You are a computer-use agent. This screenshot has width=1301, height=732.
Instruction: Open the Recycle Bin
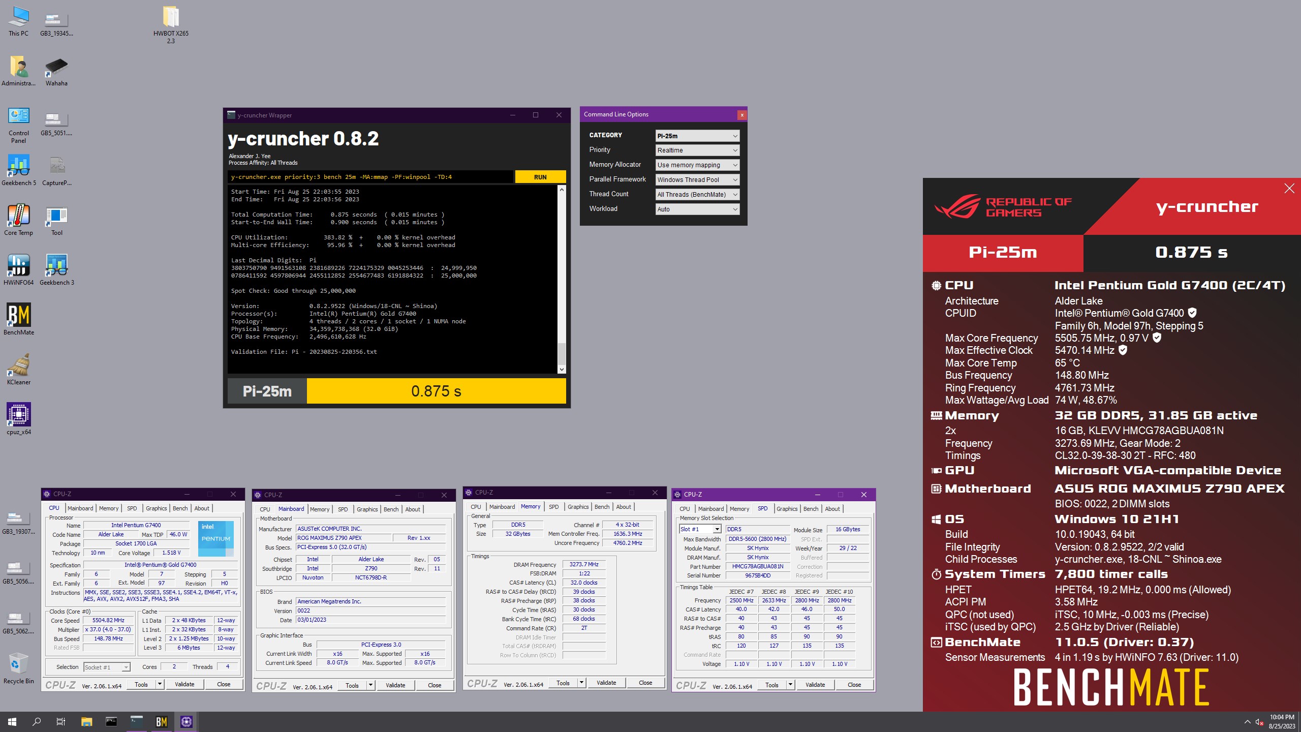pyautogui.click(x=19, y=669)
